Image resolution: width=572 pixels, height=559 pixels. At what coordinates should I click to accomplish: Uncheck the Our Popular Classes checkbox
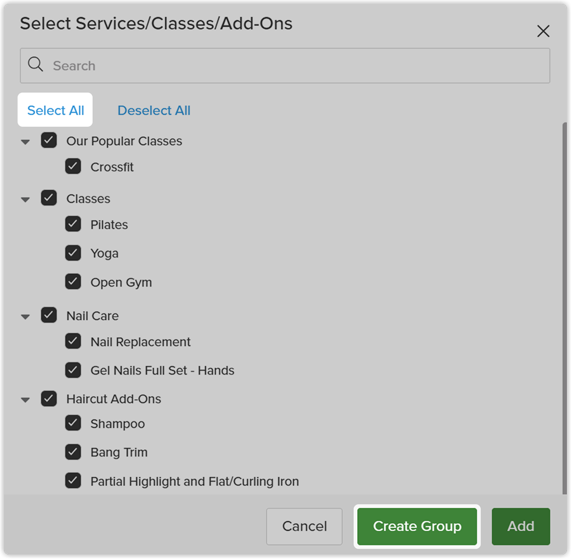click(49, 140)
